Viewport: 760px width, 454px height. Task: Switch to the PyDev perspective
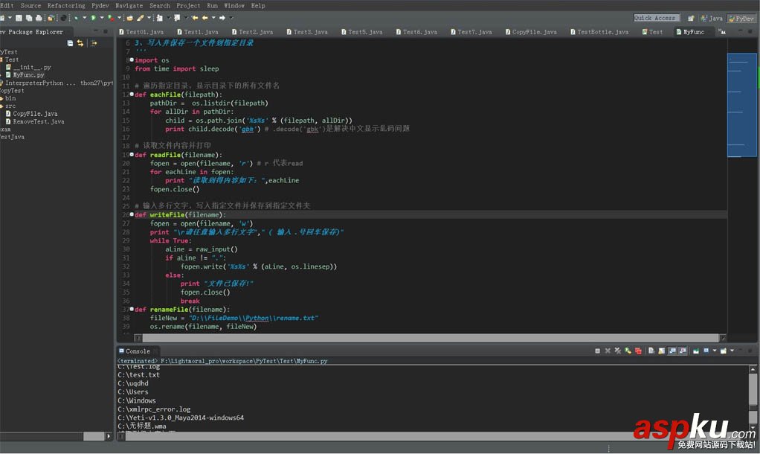741,18
